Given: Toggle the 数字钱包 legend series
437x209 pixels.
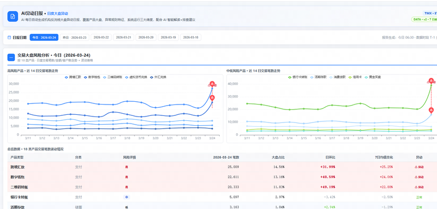Looking at the screenshot, I should [x=92, y=77].
